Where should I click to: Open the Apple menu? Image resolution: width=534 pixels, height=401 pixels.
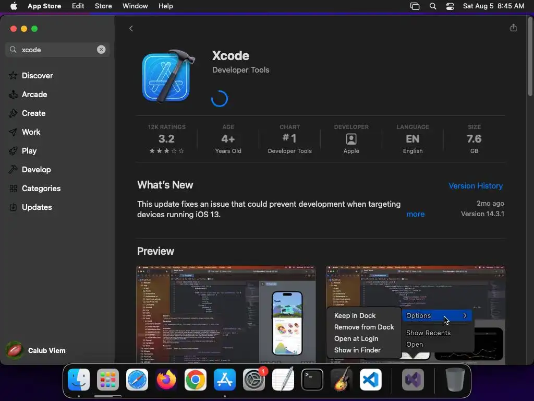pyautogui.click(x=14, y=6)
